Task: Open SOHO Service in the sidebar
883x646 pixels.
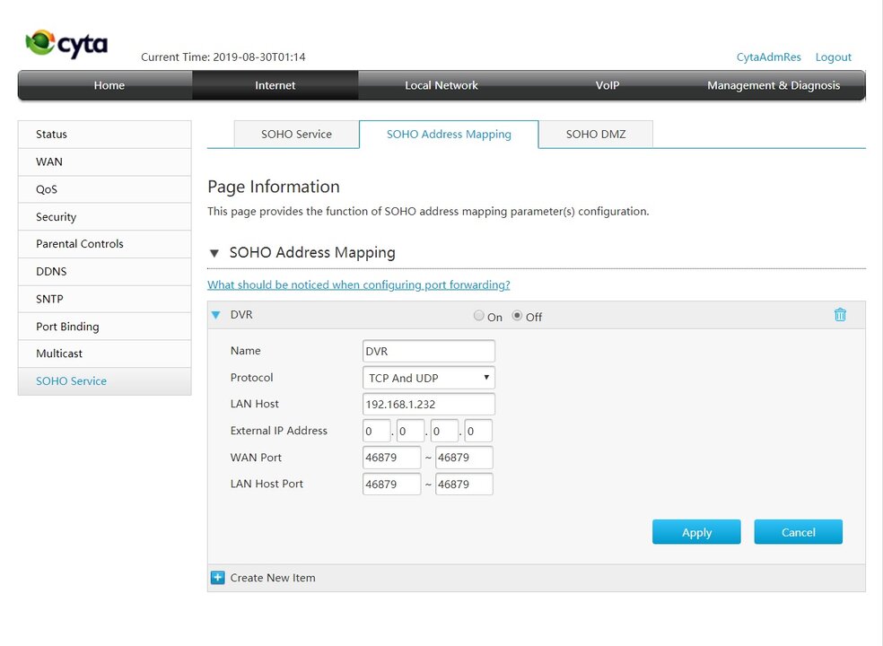Action: click(105, 381)
